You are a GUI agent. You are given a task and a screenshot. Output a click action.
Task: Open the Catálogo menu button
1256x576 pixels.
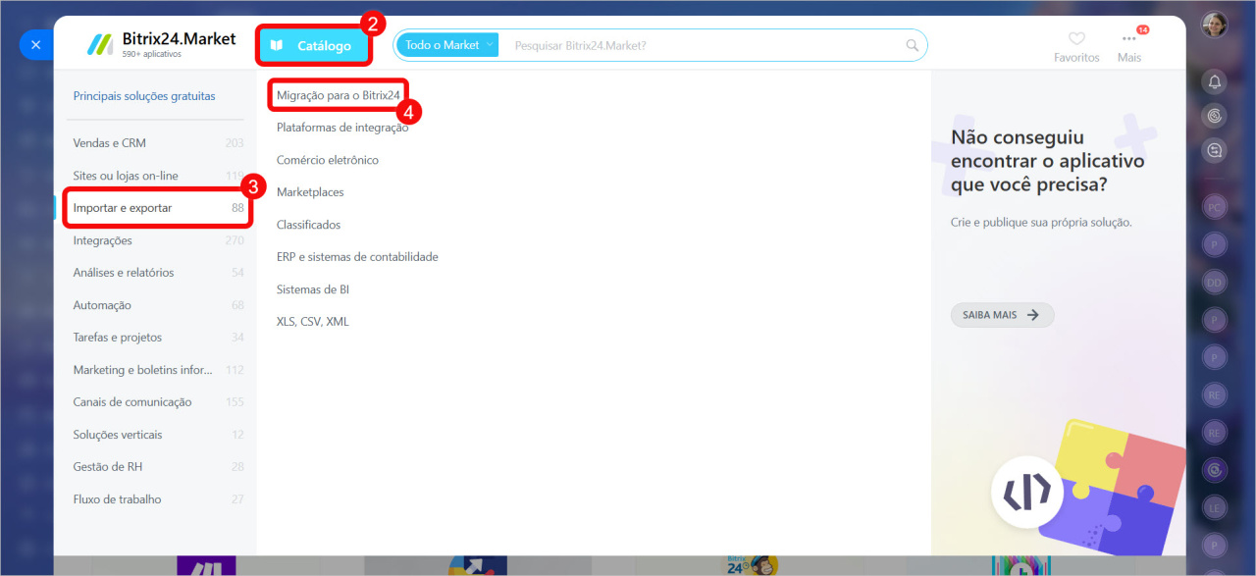coord(315,45)
